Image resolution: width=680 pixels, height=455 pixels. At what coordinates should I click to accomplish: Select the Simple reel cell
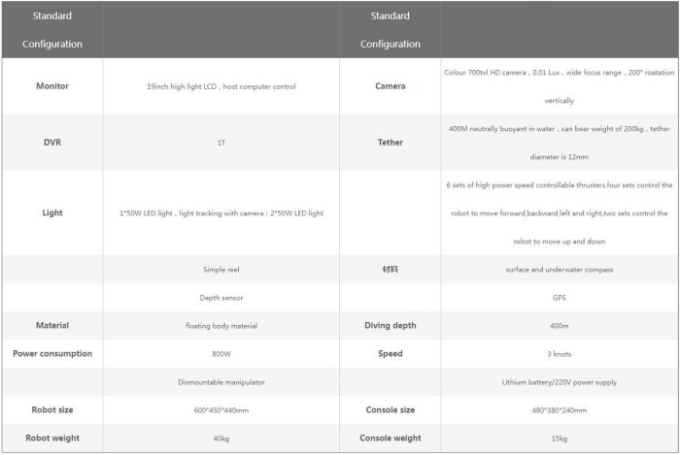coord(221,269)
